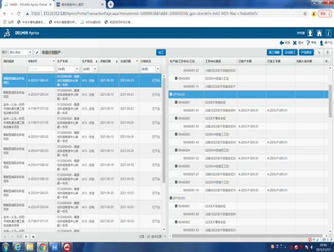The height and width of the screenshot is (252, 334).
Task: Collapse the ZPYSCX2 tree node
Action: click(171, 94)
